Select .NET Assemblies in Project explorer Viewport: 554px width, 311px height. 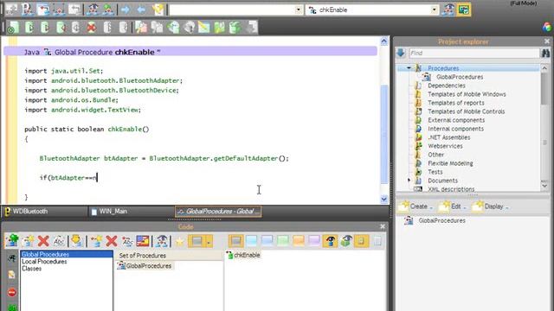point(448,137)
